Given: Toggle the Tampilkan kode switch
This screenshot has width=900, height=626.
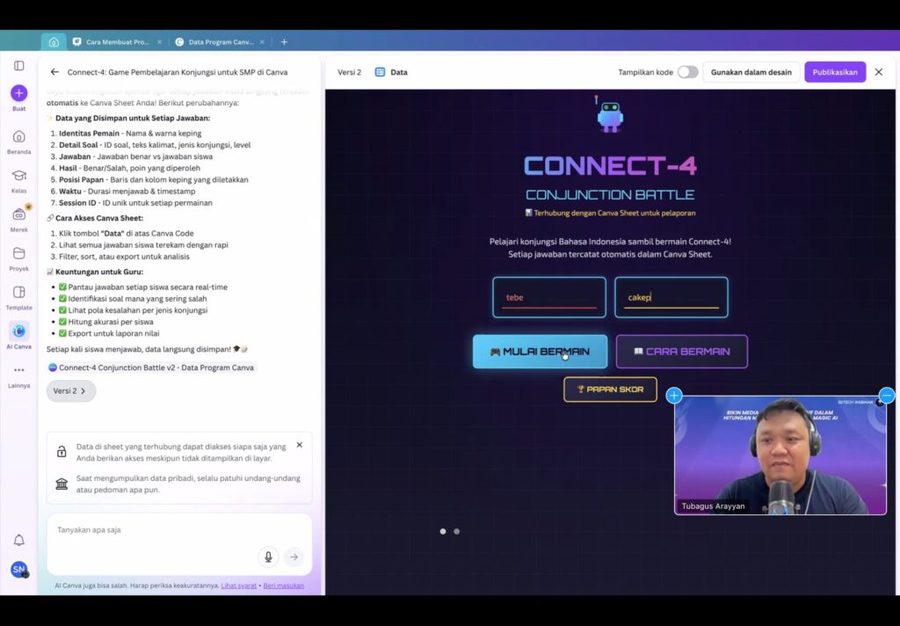Looking at the screenshot, I should pyautogui.click(x=687, y=72).
